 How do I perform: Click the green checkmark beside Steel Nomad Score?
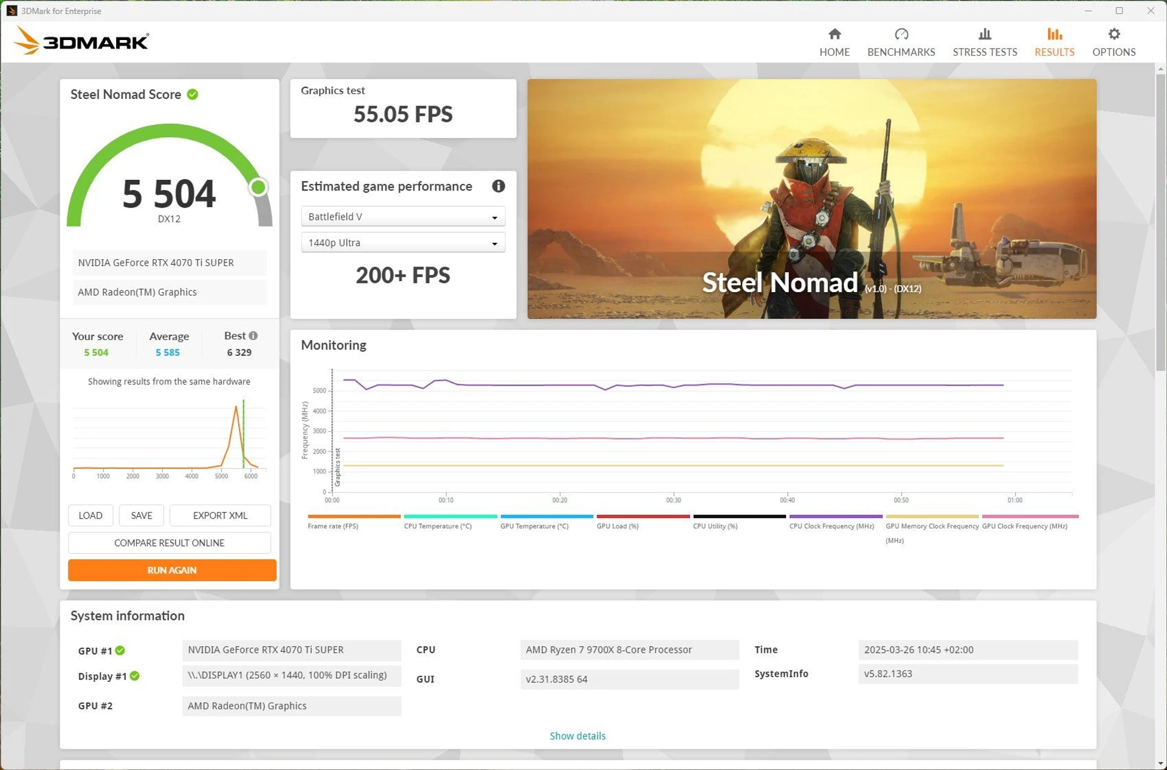click(193, 94)
